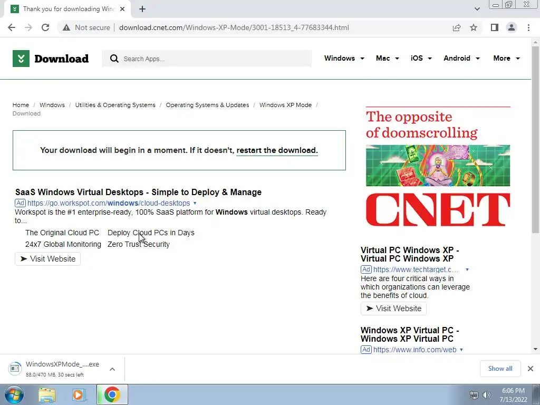Click the Chrome taskbar icon

click(112, 394)
